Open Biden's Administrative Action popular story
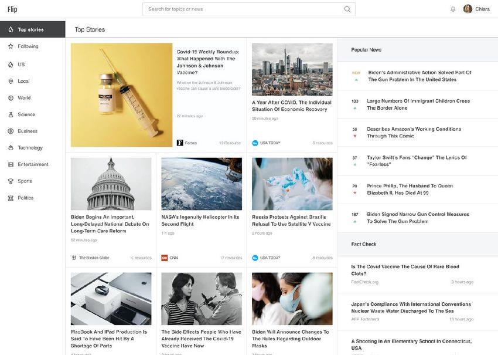This screenshot has height=355, width=498. tap(420, 76)
